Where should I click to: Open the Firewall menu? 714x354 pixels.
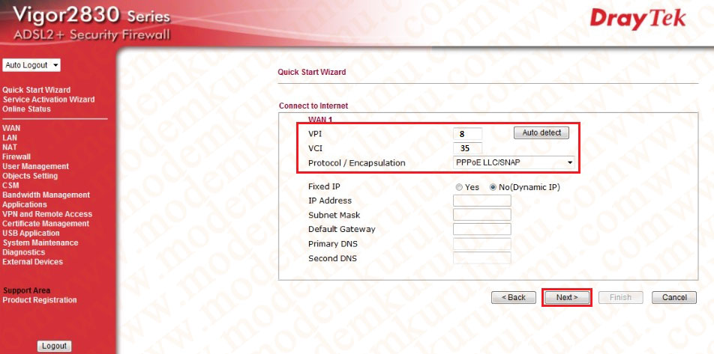(16, 156)
